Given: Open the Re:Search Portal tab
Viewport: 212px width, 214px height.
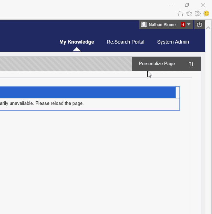Looking at the screenshot, I should (x=125, y=42).
